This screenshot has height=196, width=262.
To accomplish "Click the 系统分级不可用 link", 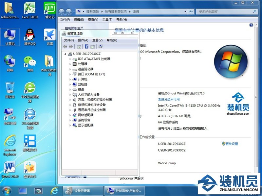I will click(169, 99).
